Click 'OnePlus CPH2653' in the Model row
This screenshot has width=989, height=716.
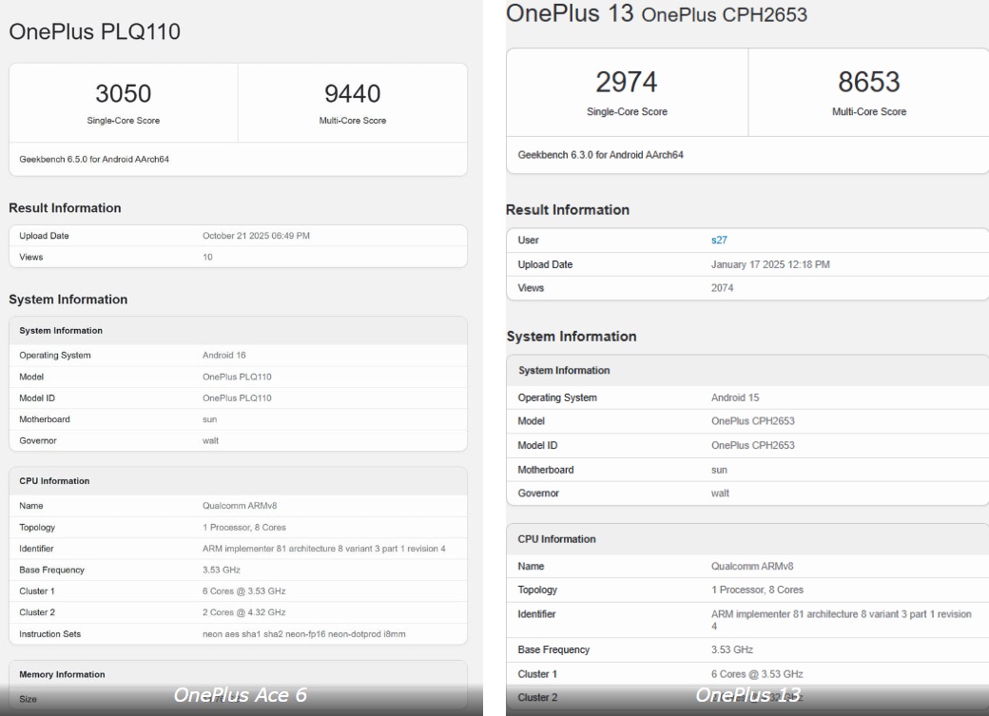tap(752, 421)
